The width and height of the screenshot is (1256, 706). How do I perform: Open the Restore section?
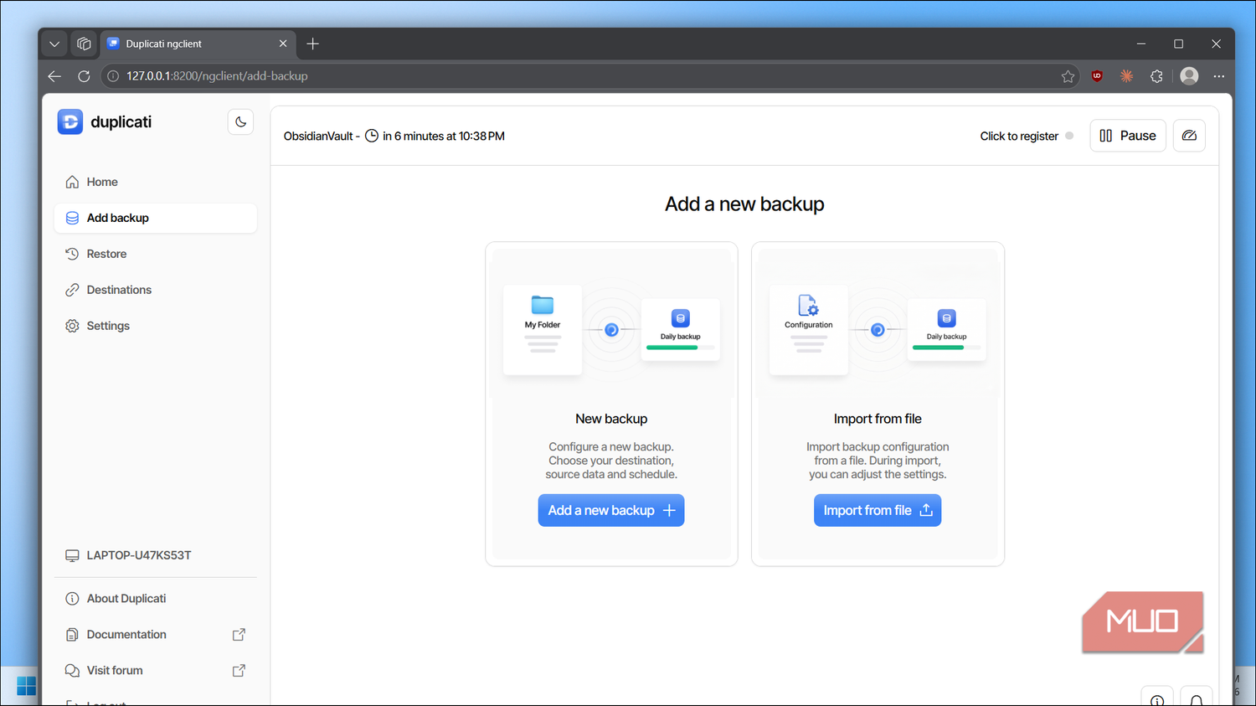click(156, 254)
